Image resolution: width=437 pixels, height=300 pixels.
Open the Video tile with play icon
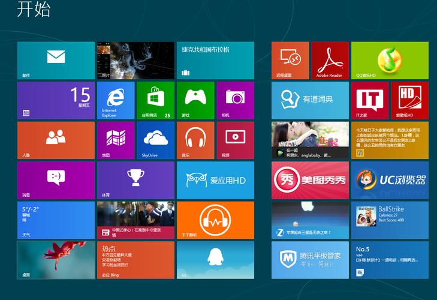[x=235, y=140]
